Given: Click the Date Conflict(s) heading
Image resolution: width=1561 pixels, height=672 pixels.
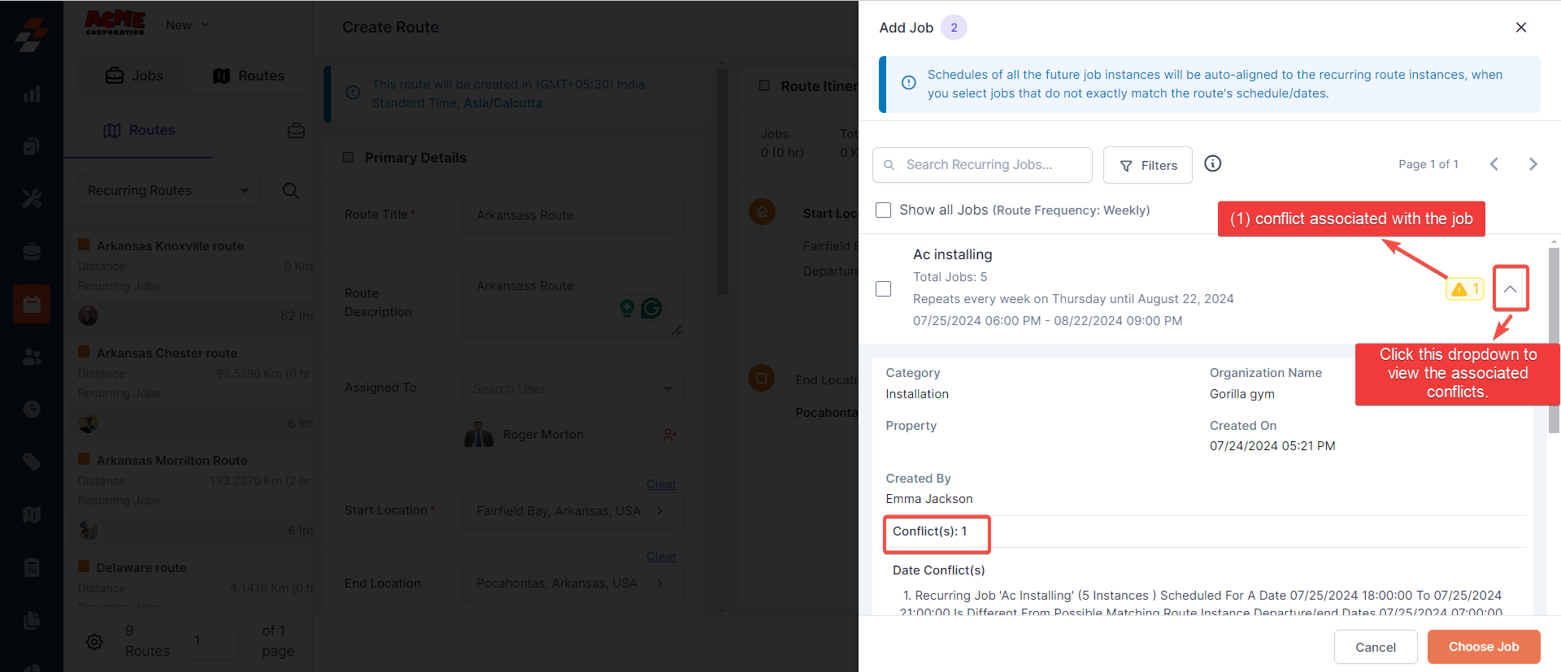Looking at the screenshot, I should click(x=939, y=570).
